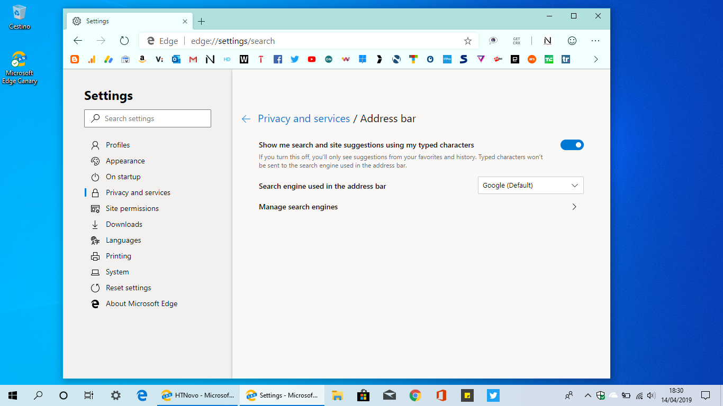Open the tr bookmark icon

coord(566,59)
